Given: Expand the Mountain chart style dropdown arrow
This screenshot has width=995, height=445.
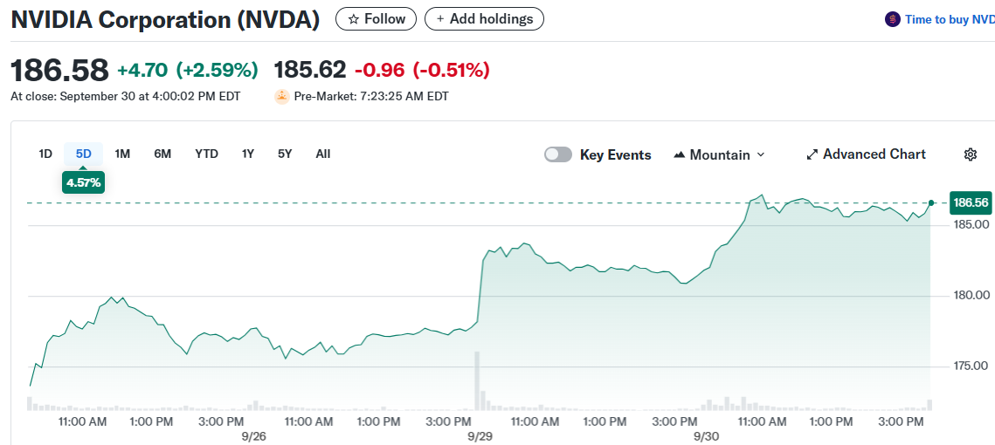Looking at the screenshot, I should (760, 154).
